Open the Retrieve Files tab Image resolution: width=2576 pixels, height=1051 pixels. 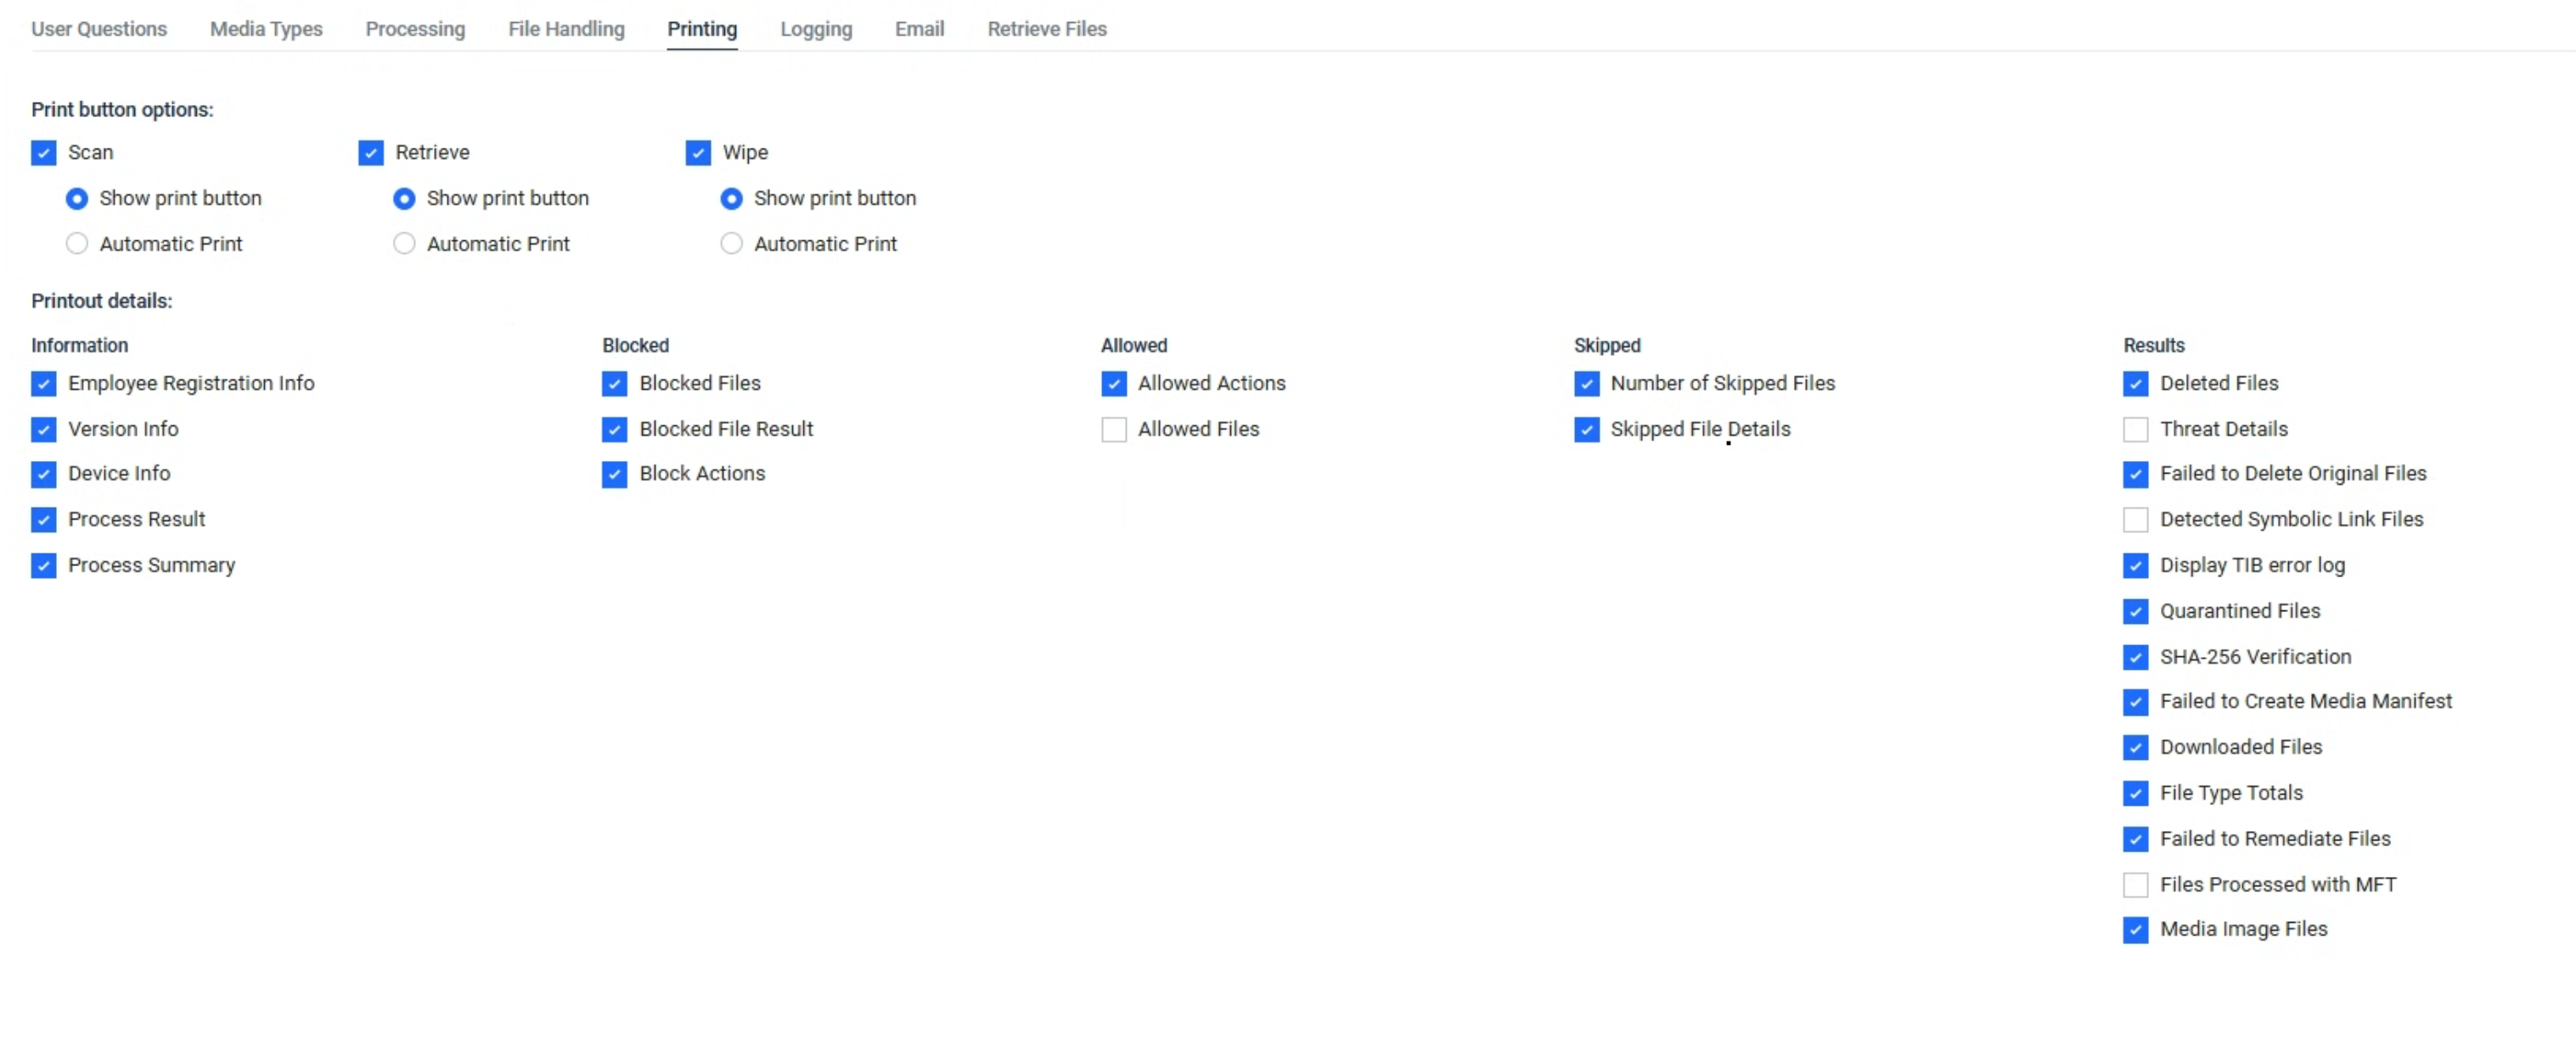click(x=1046, y=29)
